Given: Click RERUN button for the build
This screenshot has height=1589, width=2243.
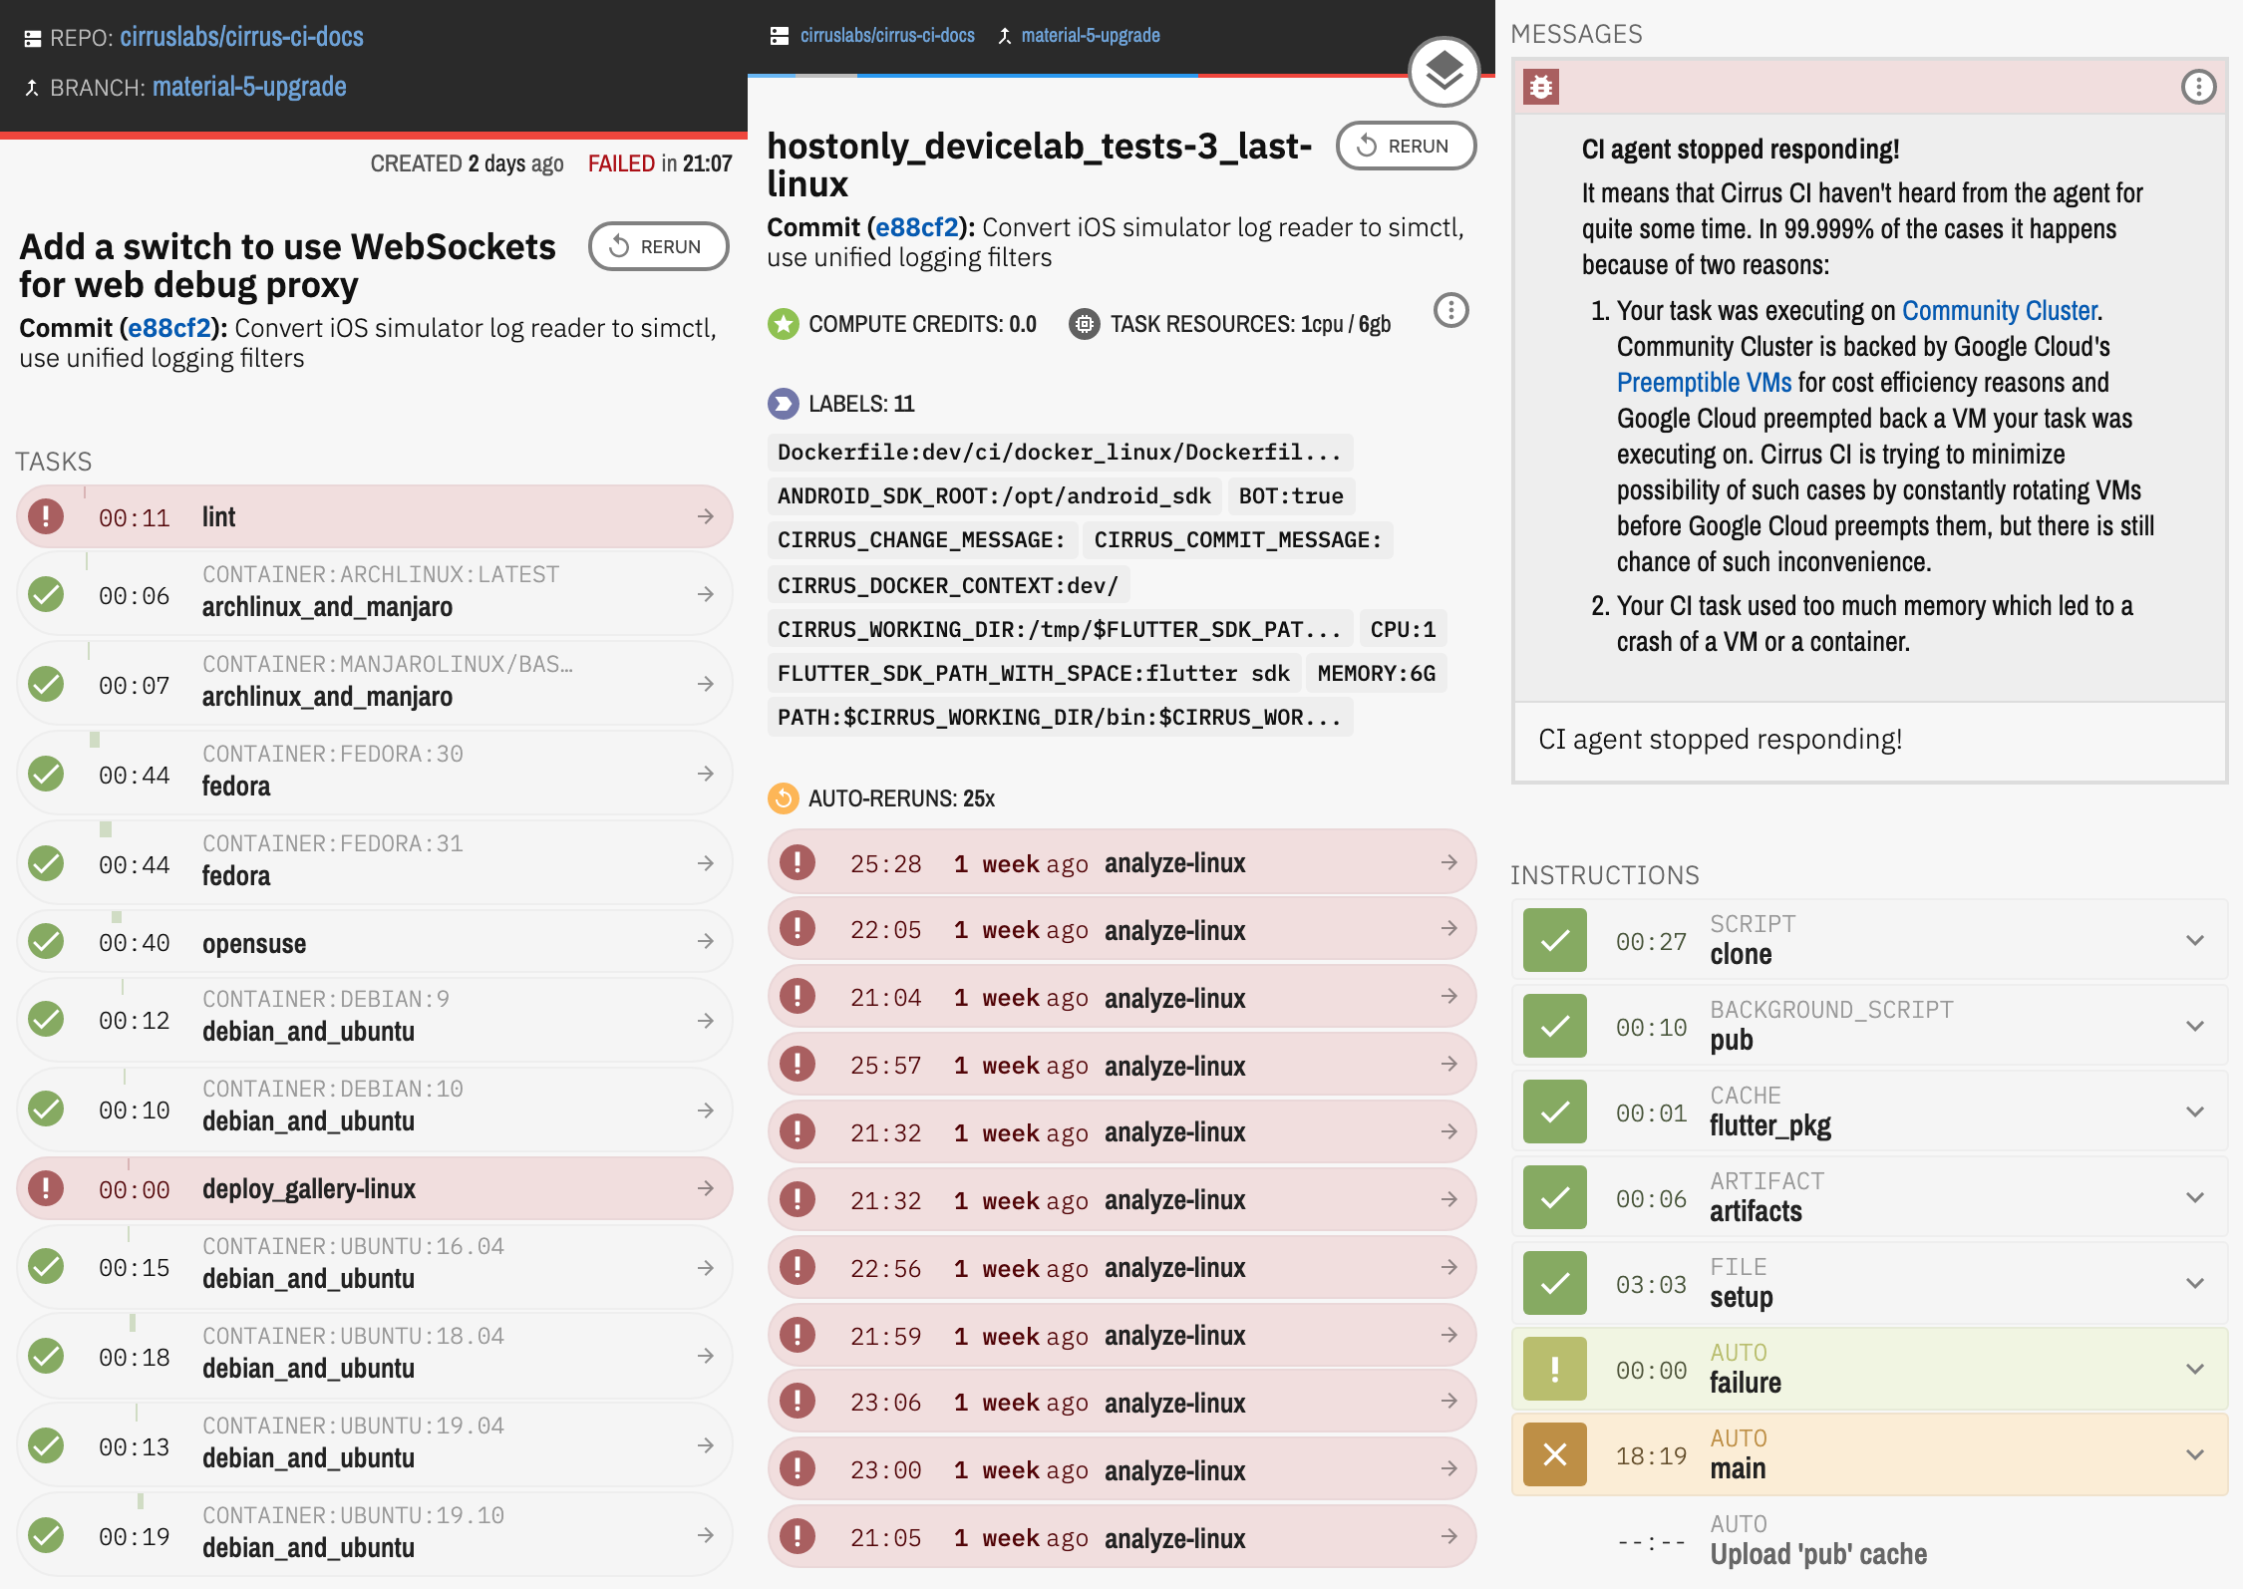Looking at the screenshot, I should (x=658, y=246).
